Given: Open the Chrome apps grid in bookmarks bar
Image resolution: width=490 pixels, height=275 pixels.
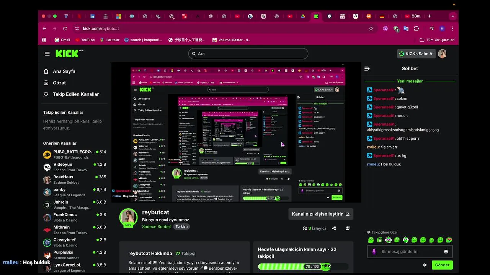Looking at the screenshot, I should coord(44,40).
